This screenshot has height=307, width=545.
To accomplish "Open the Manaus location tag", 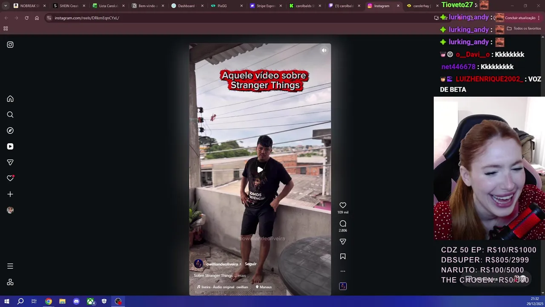I will [x=264, y=287].
